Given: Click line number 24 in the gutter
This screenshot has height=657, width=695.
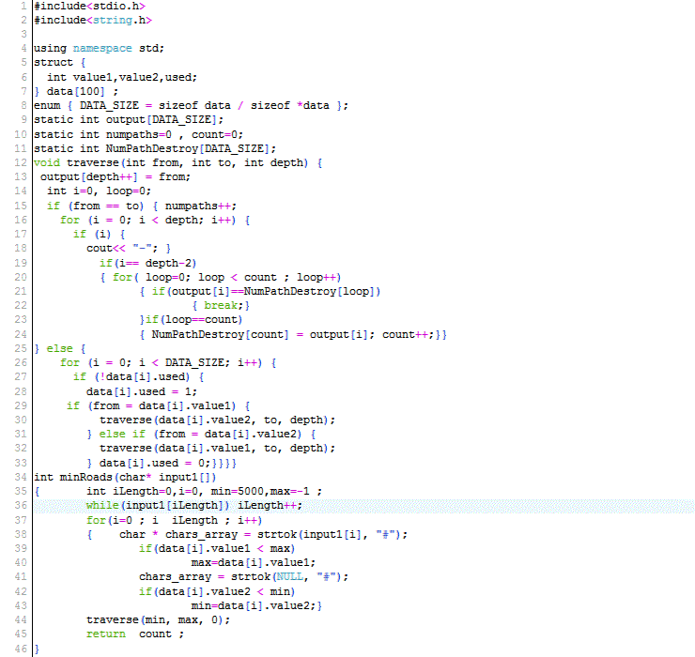Looking at the screenshot, I should coord(19,334).
